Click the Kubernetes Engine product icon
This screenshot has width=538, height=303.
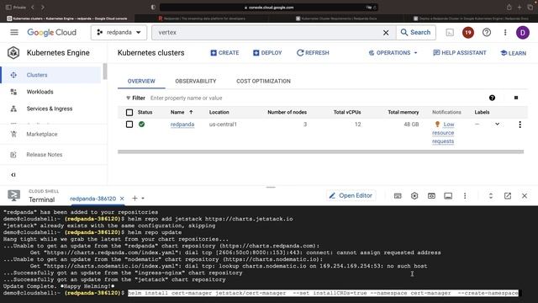(13, 53)
